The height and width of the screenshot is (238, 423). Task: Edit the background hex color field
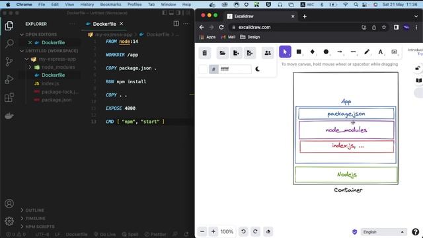pyautogui.click(x=235, y=69)
